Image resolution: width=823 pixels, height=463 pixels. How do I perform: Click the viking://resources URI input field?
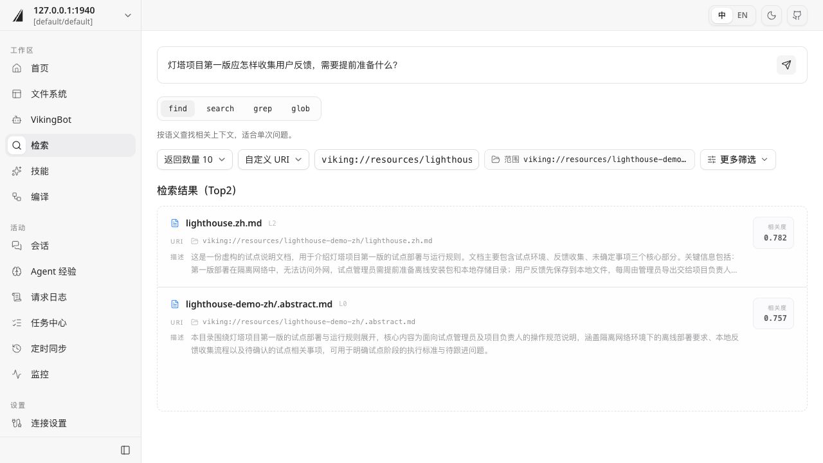point(397,159)
